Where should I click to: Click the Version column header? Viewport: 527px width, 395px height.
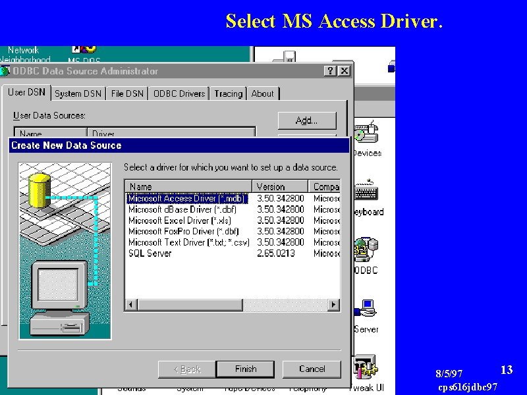280,187
